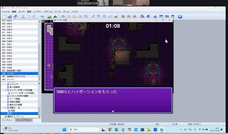This screenshot has height=134, width=228.
Task: Click the Cut scissors icon
Action: click(23, 17)
